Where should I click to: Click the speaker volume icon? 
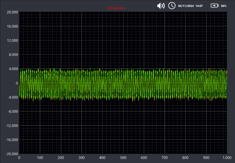point(161,6)
